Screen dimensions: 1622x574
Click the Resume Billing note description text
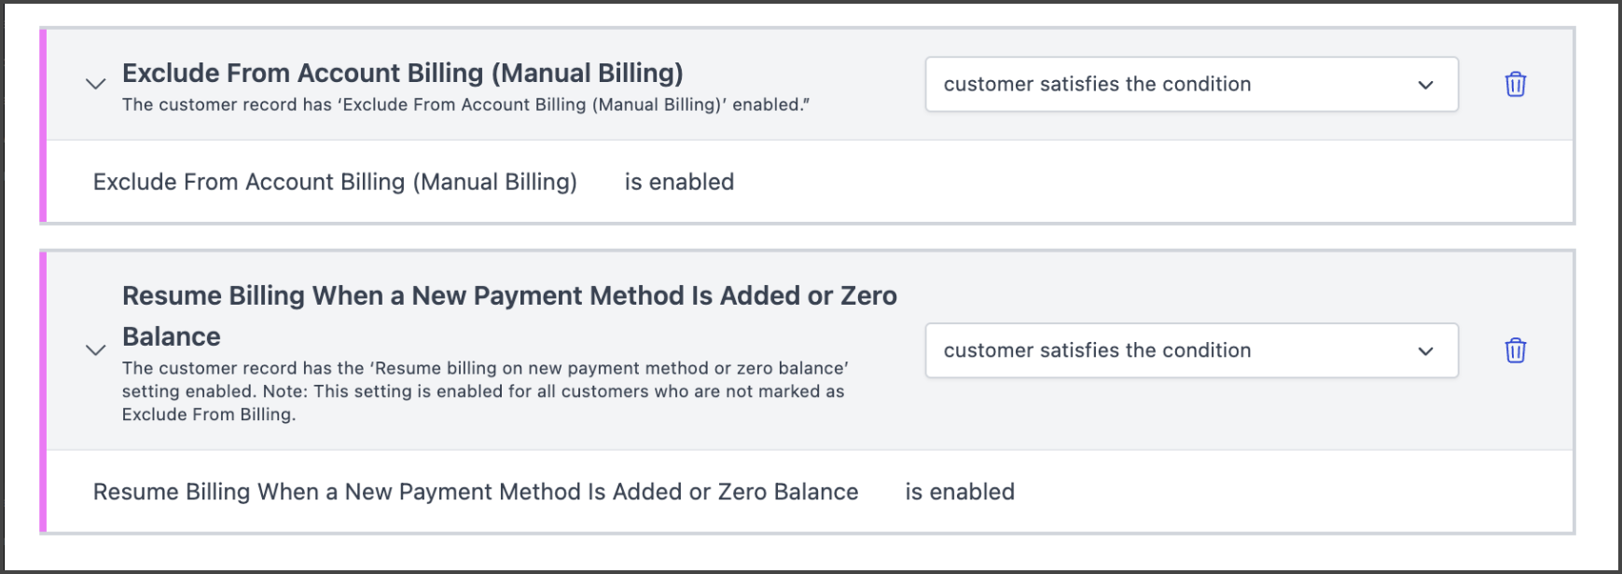pyautogui.click(x=484, y=391)
